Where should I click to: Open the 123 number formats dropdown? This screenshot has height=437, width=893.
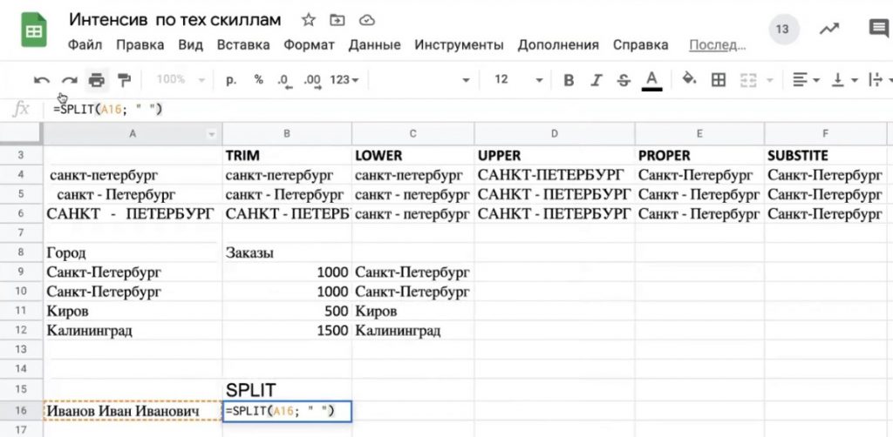[x=344, y=80]
